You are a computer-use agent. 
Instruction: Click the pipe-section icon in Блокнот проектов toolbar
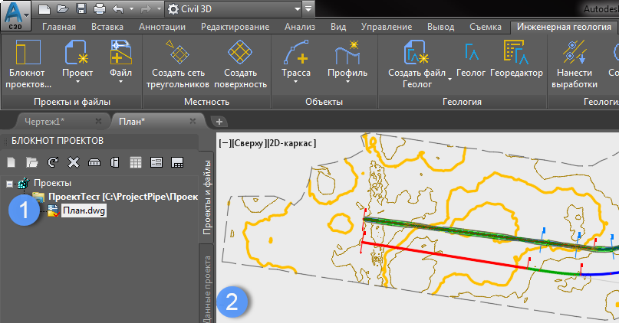click(94, 162)
